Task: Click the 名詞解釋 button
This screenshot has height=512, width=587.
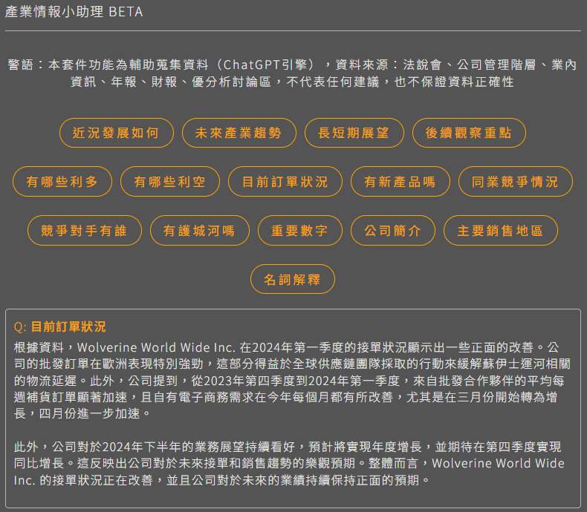Action: (x=292, y=279)
